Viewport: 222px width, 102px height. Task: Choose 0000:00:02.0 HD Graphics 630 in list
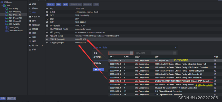tap(165, 60)
